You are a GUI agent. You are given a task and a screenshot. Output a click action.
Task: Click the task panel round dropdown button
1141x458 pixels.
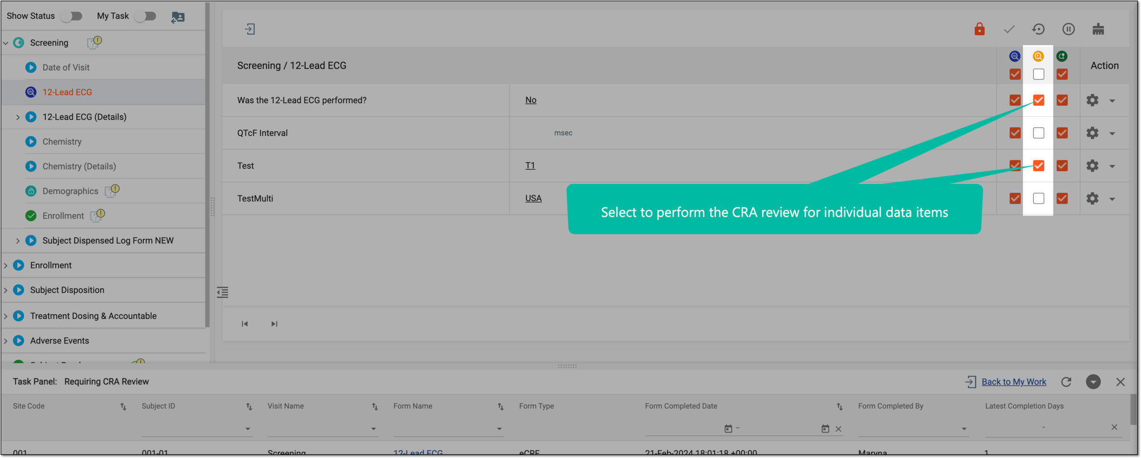point(1093,382)
